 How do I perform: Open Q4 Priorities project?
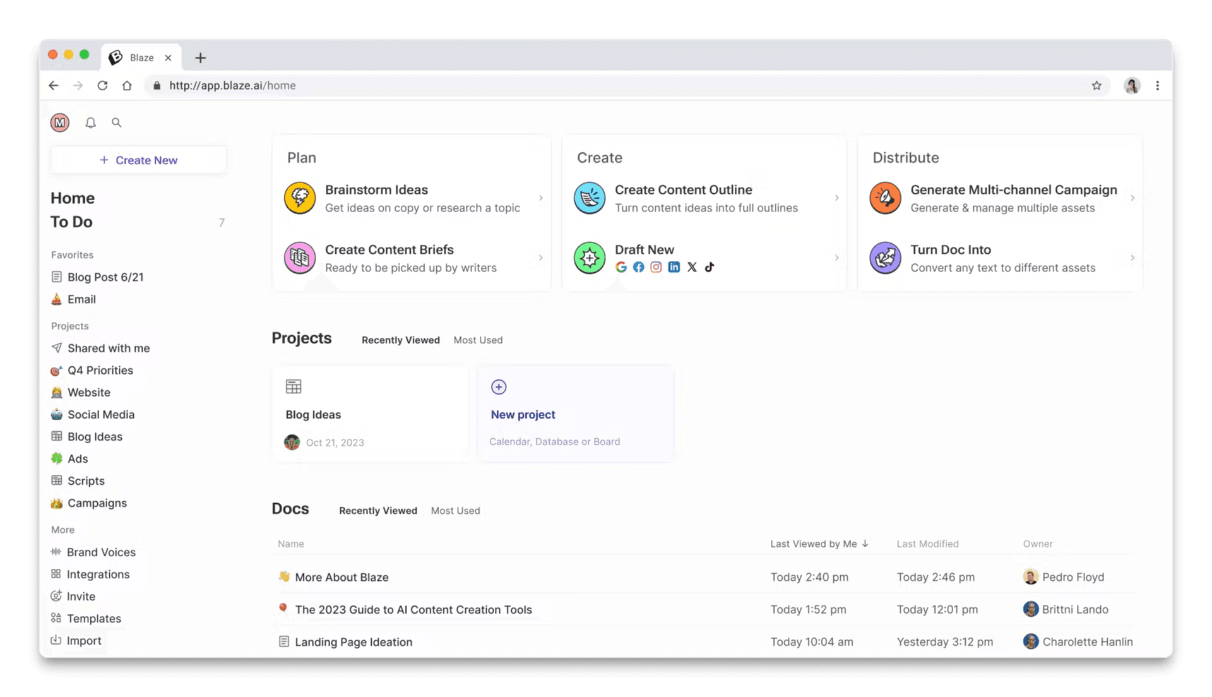(93, 370)
